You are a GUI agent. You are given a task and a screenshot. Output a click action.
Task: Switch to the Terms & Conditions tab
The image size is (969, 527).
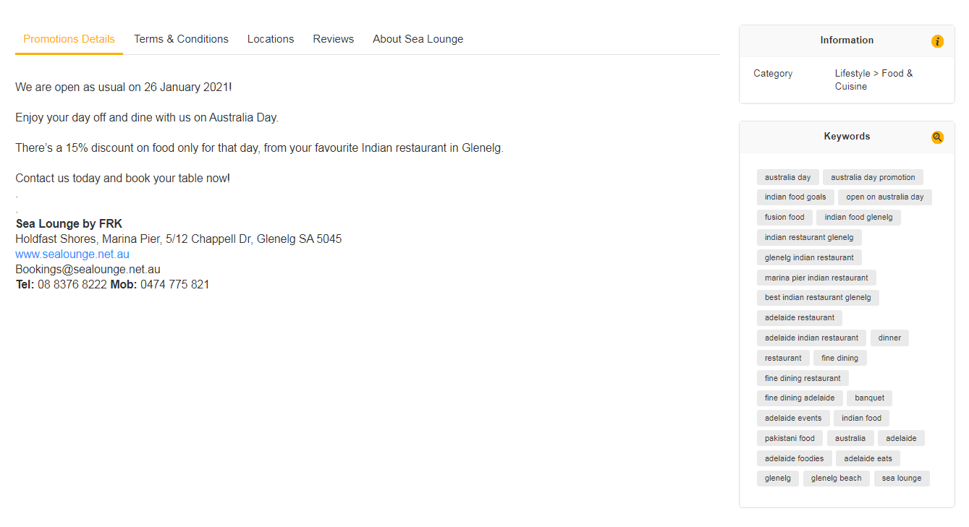[x=181, y=39]
